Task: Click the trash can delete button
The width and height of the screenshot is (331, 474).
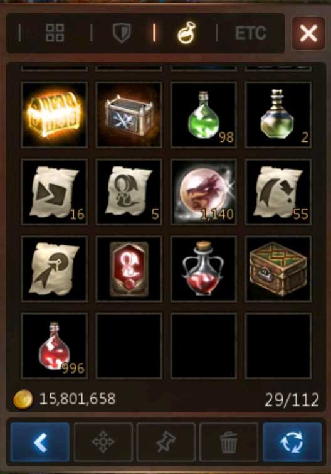Action: pos(229,442)
